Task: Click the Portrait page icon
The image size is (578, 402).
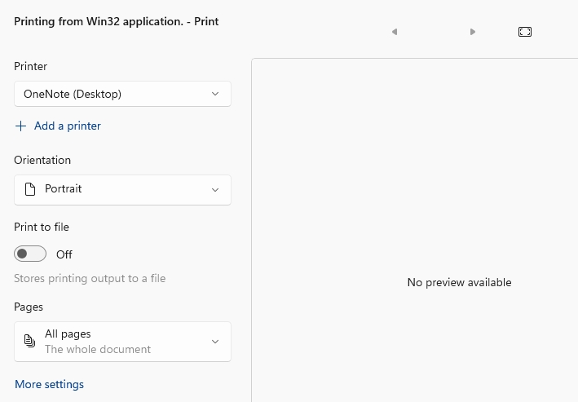Action: point(30,189)
